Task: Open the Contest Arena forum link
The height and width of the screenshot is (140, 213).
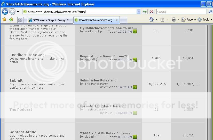Action: [x=23, y=132]
